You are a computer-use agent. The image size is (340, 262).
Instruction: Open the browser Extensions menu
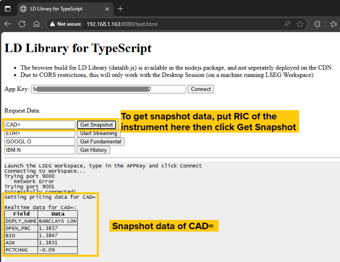317,24
